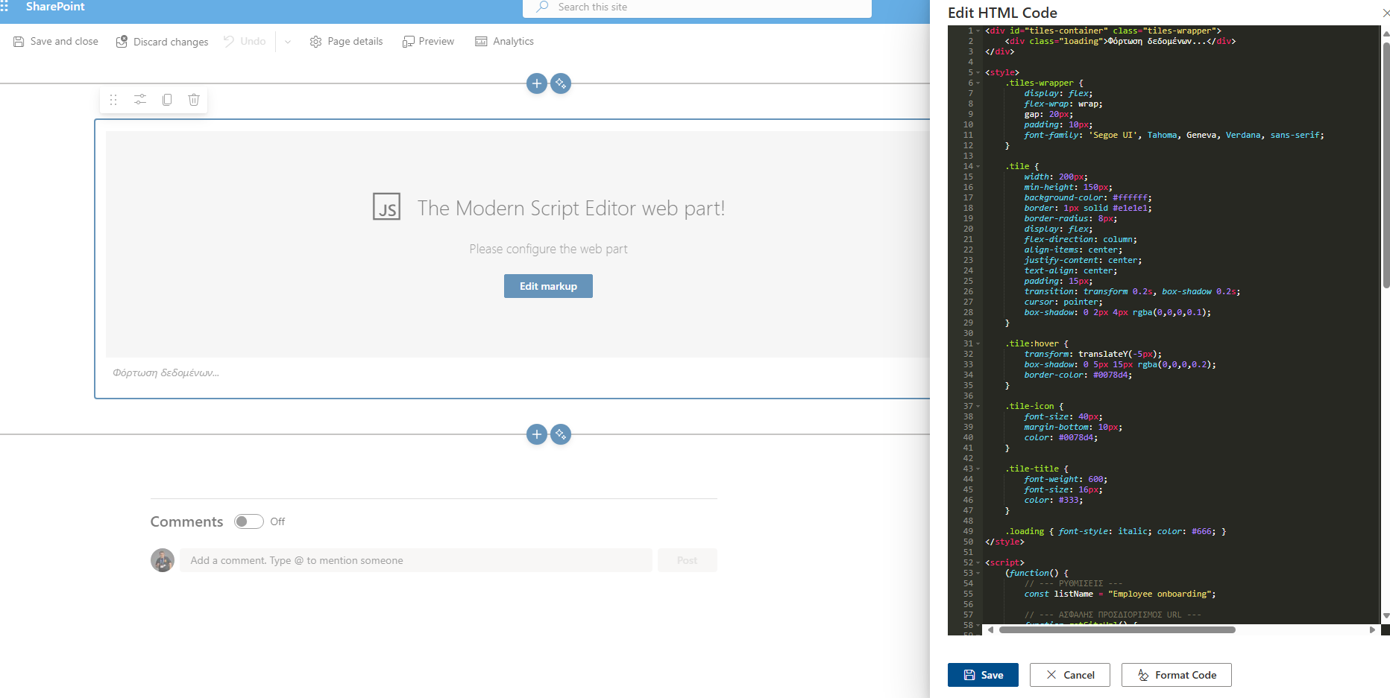Collapse the code fold at line 5 style tag
The width and height of the screenshot is (1390, 698).
pos(978,73)
